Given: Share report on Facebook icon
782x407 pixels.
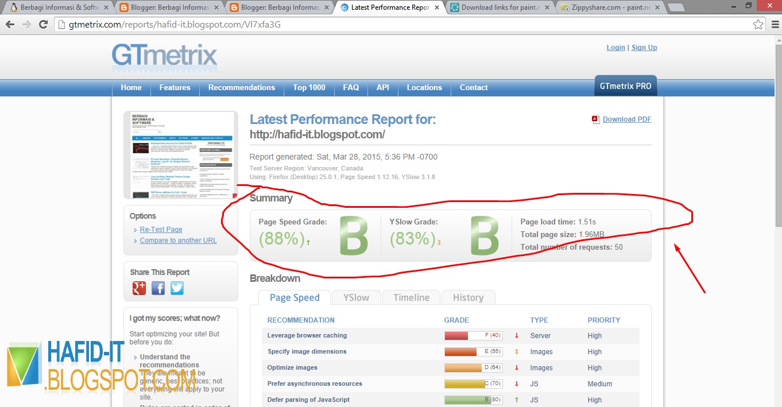Looking at the screenshot, I should (158, 288).
